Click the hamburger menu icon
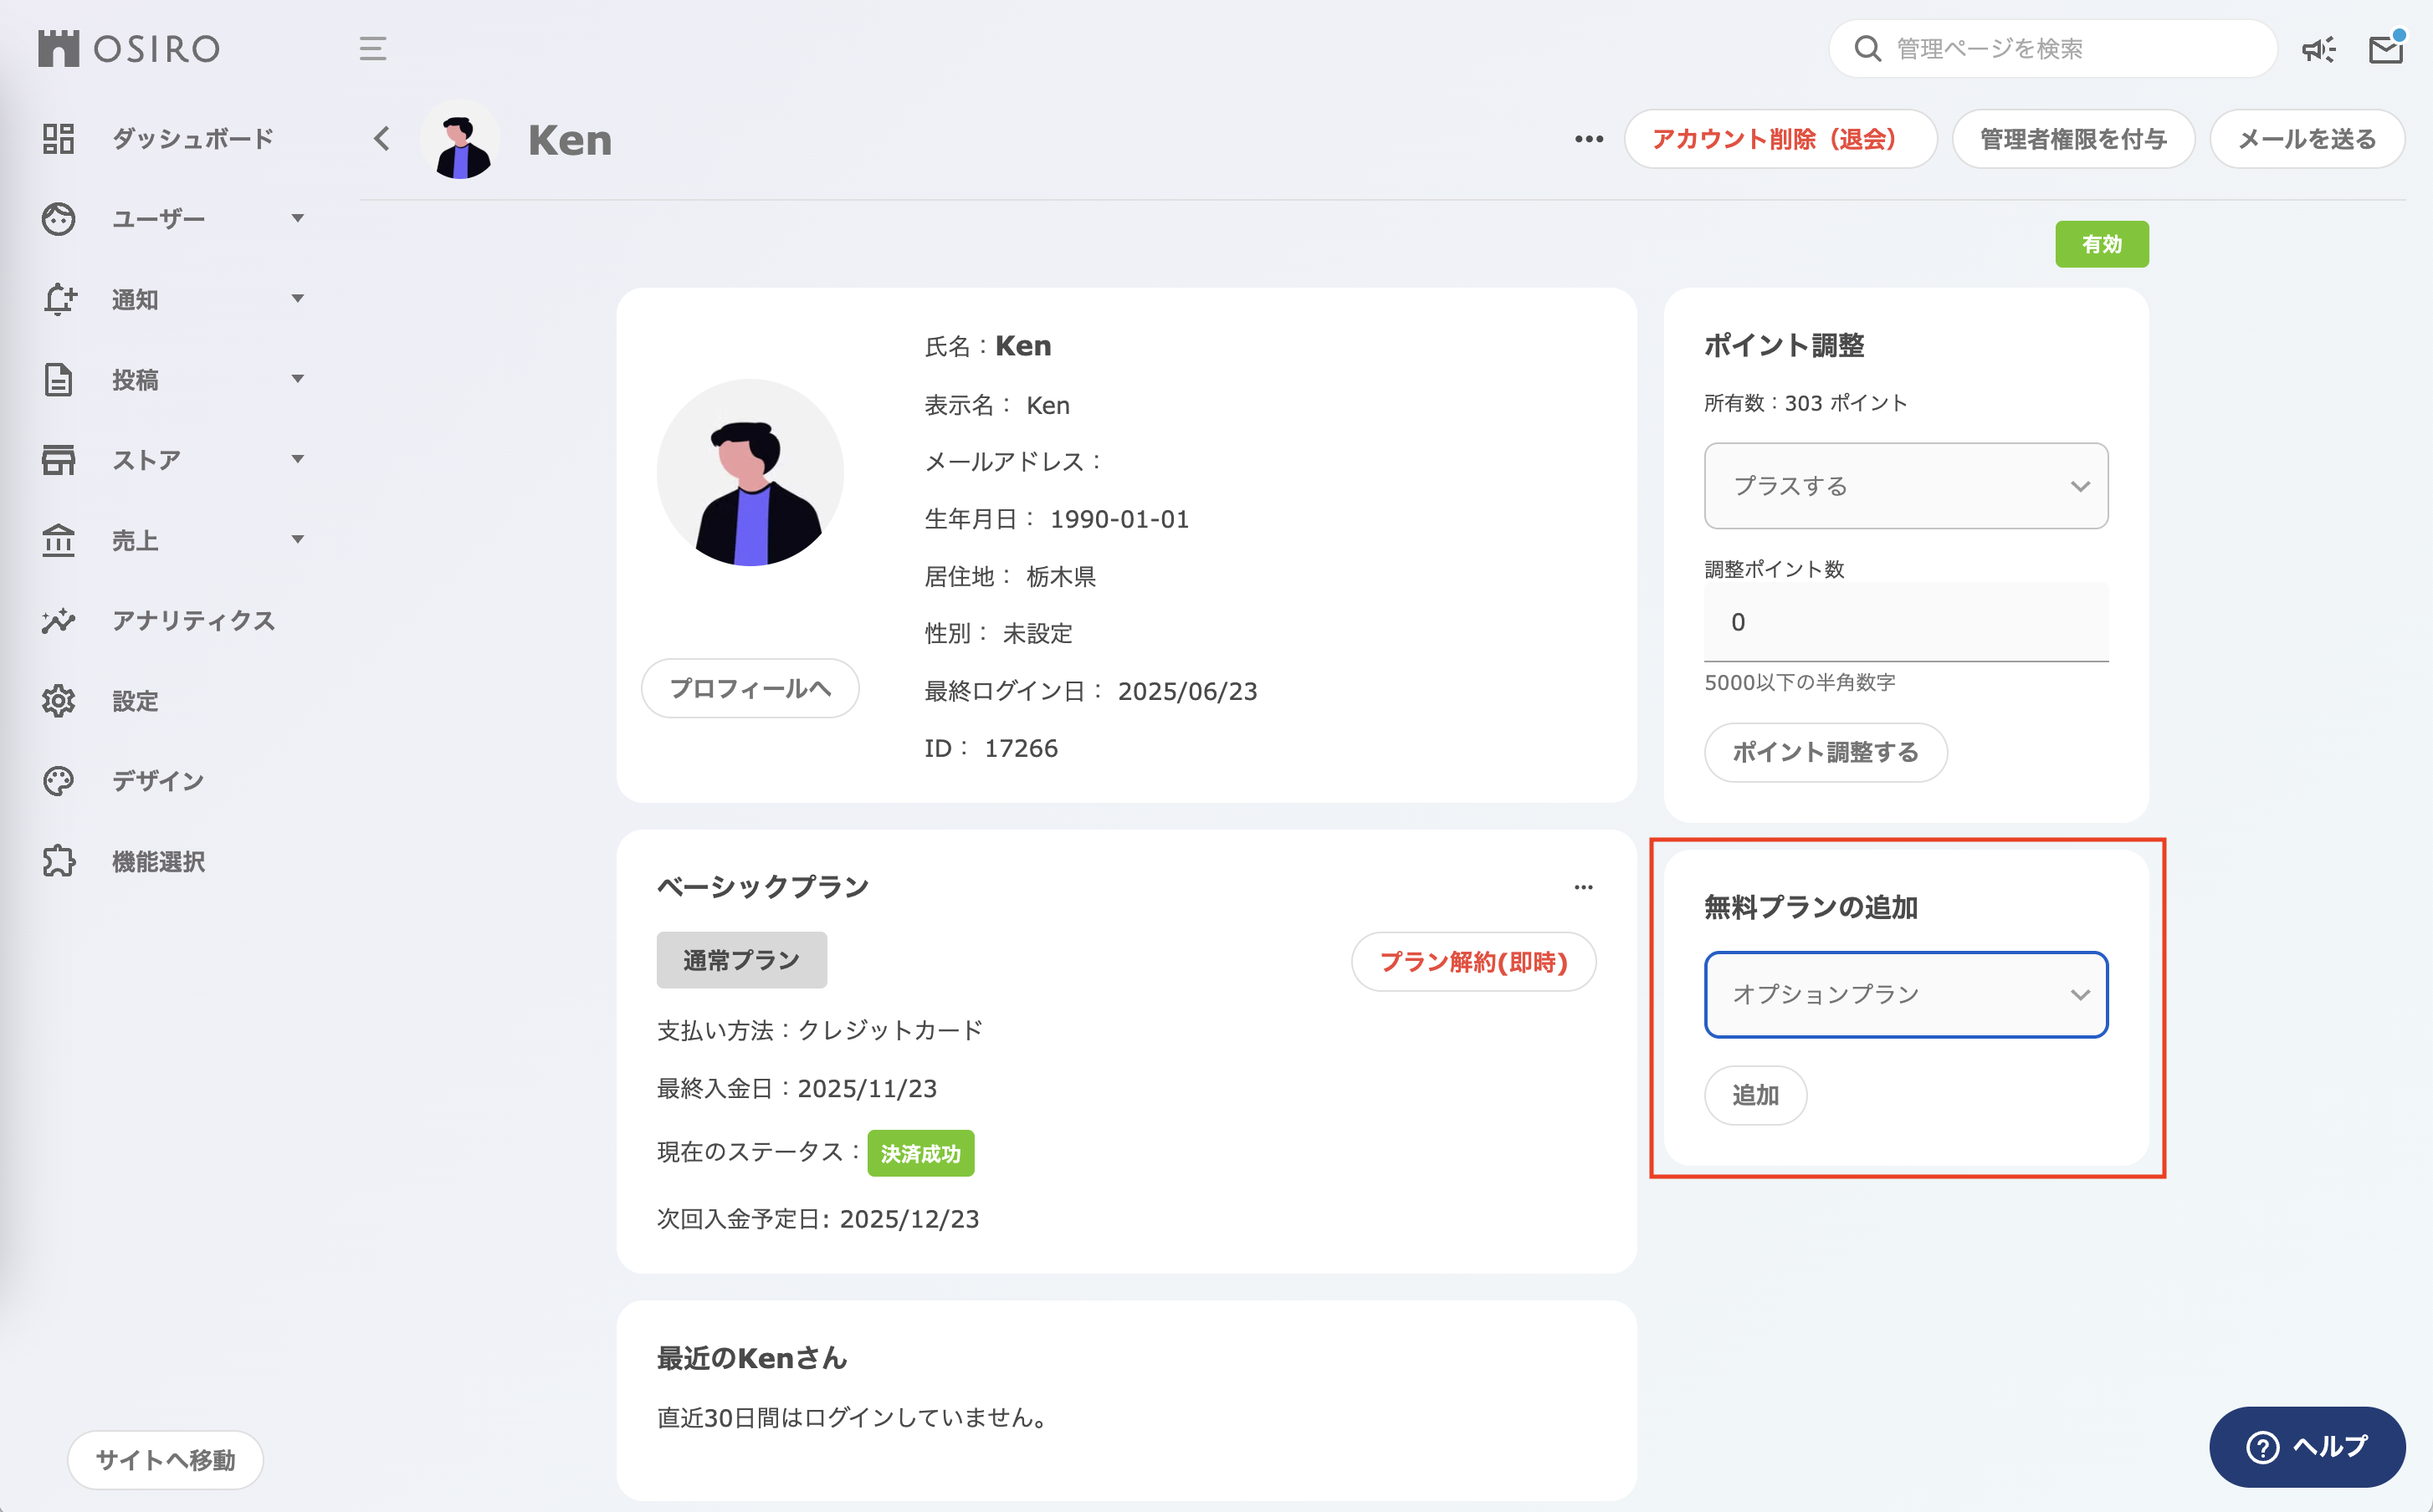 tap(372, 48)
